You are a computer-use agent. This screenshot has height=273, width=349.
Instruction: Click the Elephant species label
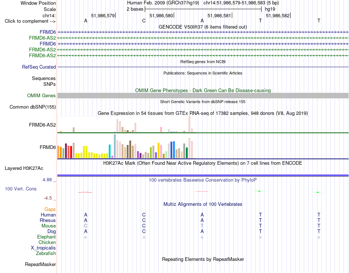(x=46, y=237)
